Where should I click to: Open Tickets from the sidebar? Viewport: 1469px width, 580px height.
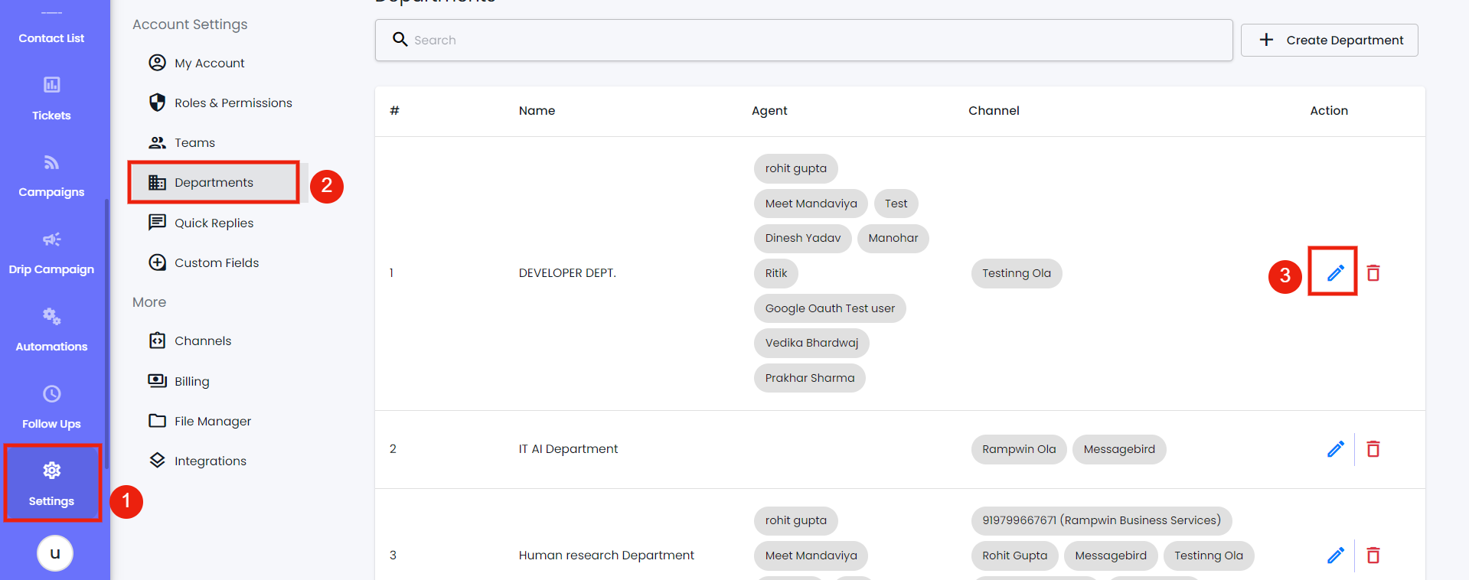point(51,99)
